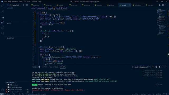Click the middleware breadcrumb segment
The width and height of the screenshot is (169, 95).
point(40,8)
